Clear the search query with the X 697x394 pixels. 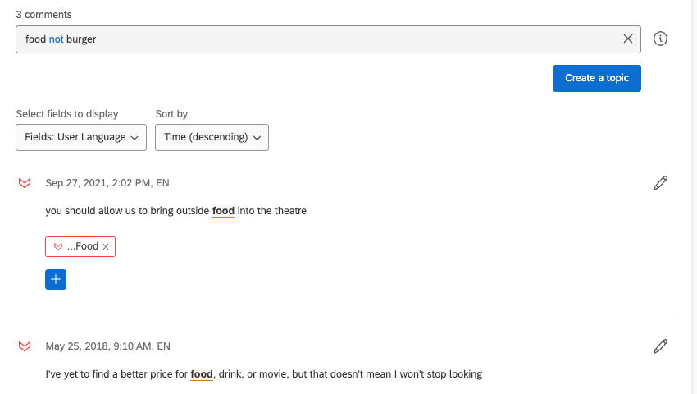(x=628, y=39)
